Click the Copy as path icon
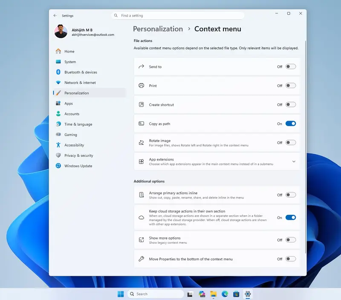The height and width of the screenshot is (300, 341). pyautogui.click(x=142, y=124)
